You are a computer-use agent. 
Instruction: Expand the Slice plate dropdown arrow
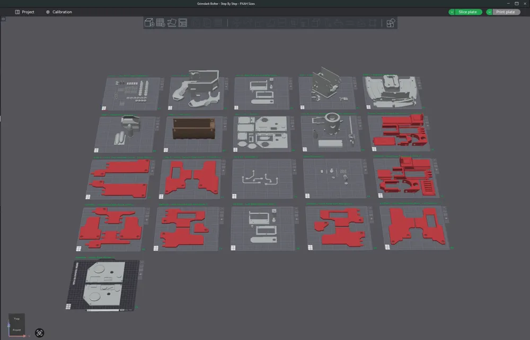coord(452,12)
